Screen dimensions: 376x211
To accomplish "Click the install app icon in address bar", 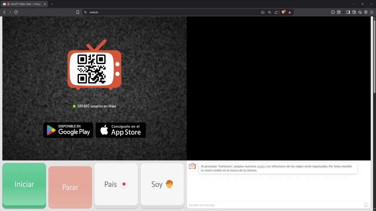I will point(263,12).
